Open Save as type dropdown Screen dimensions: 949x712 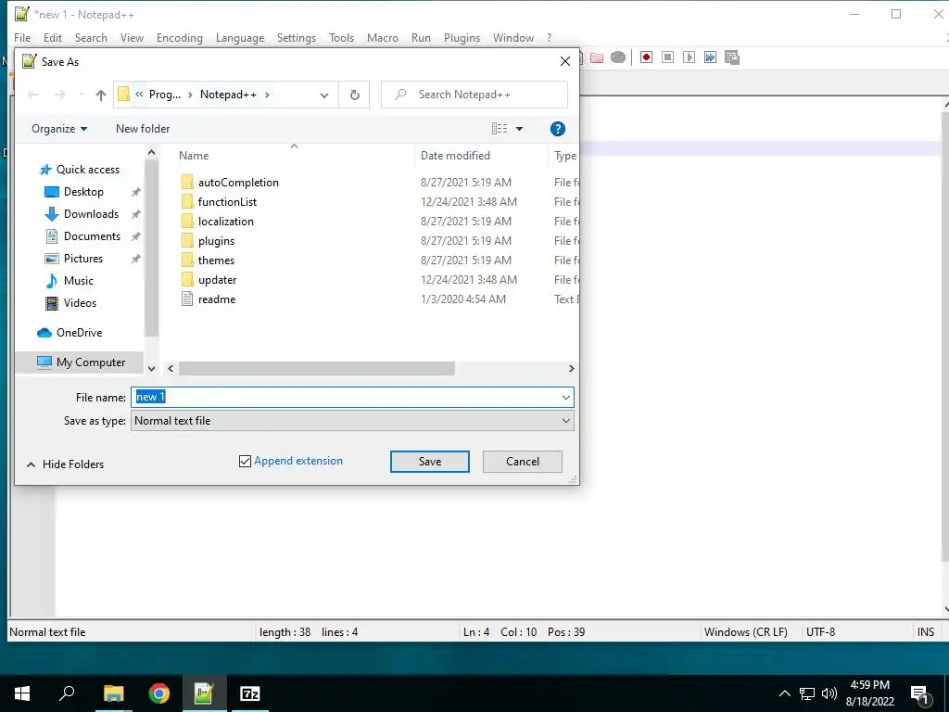click(x=565, y=421)
